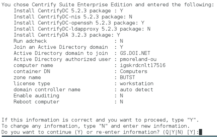The image size is (217, 137).
Task: Click the Y value for Join an Active Directory domain
Action: 121,47
